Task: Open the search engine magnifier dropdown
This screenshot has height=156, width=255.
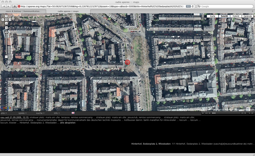Action: click(199, 6)
